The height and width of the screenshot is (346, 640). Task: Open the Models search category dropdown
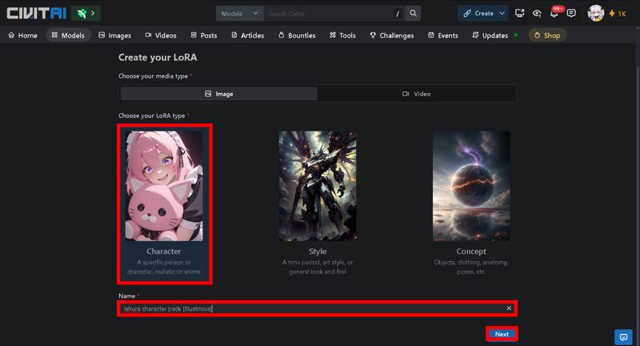[x=239, y=14]
